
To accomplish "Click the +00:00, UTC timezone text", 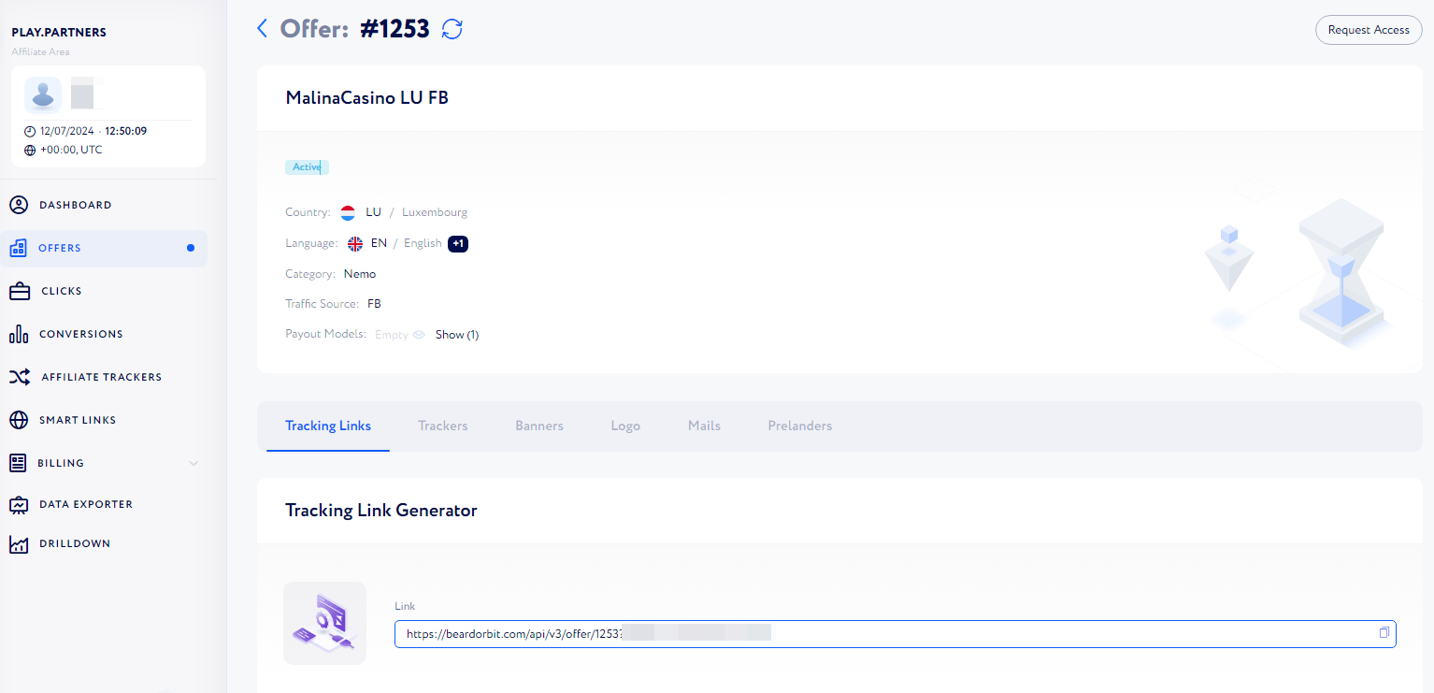I will coord(71,150).
